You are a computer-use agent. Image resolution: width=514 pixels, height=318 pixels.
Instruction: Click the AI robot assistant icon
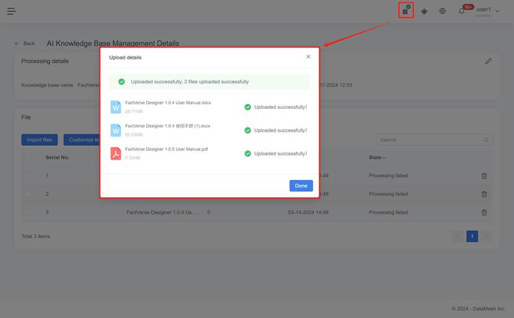(424, 11)
